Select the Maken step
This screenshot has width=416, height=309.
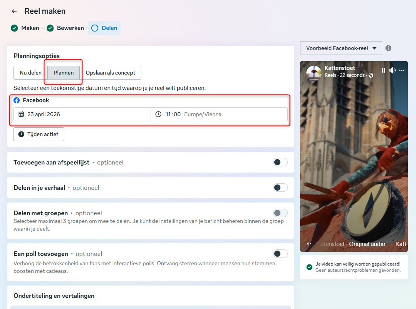click(x=25, y=28)
